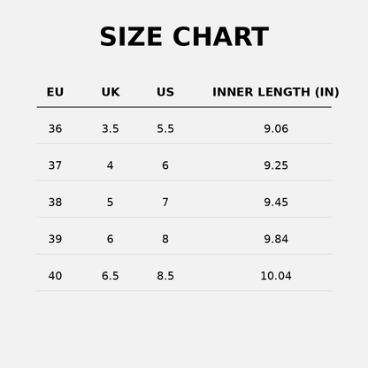
Task: Select the UK column header
Action: 111,92
